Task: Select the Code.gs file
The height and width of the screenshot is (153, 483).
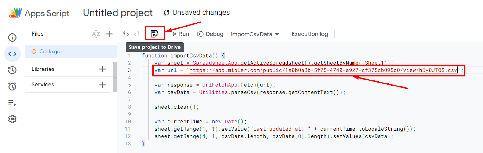Action: tap(50, 52)
